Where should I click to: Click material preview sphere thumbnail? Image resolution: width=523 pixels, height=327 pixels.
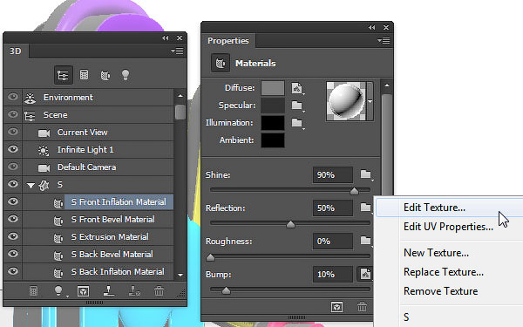(x=346, y=101)
